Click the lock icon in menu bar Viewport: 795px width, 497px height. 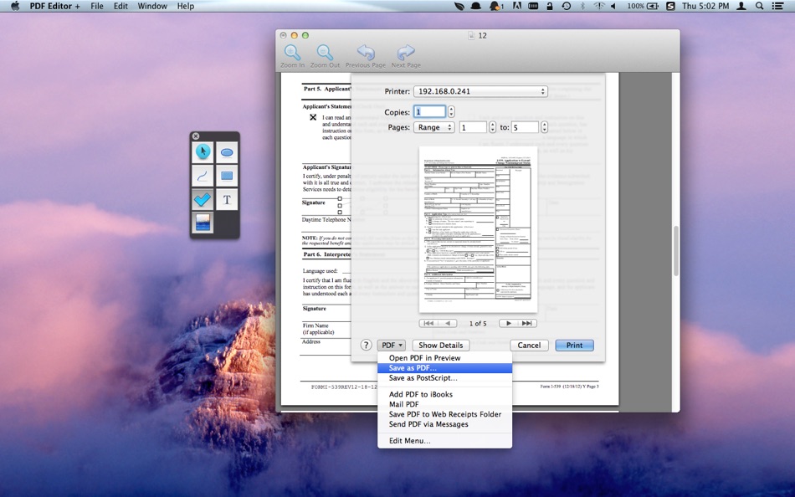pos(550,6)
